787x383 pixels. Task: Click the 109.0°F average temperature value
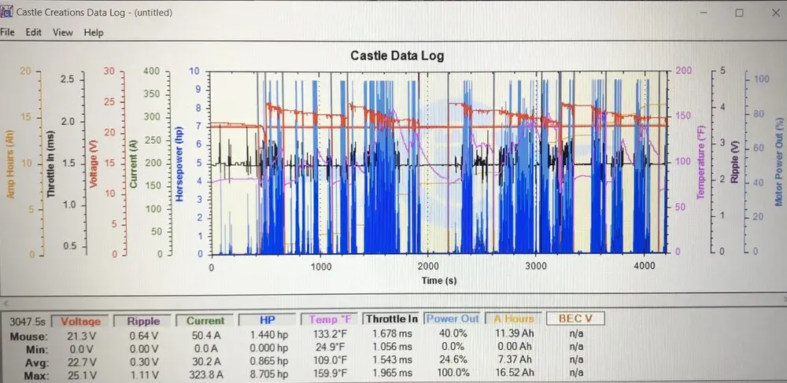(x=331, y=360)
